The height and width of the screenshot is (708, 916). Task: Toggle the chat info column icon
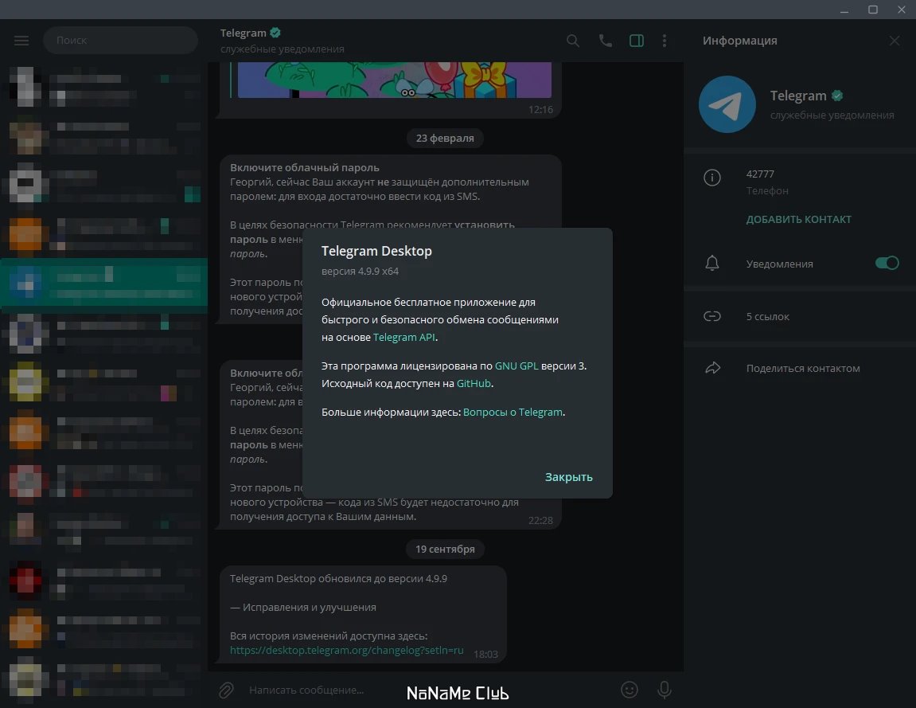tap(636, 40)
